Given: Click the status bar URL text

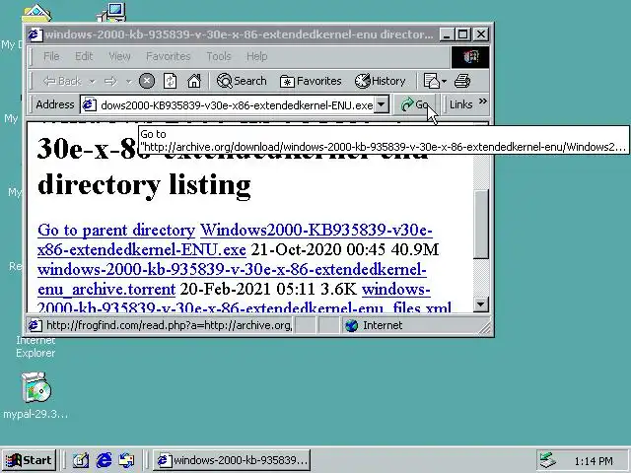Looking at the screenshot, I should [x=169, y=325].
